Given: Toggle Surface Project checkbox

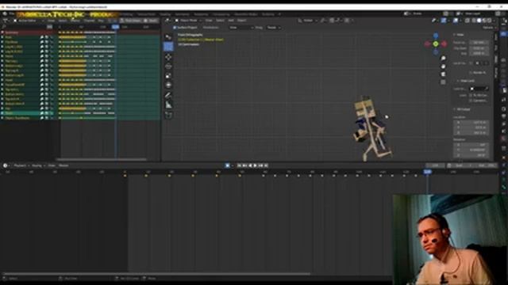Looking at the screenshot, I should click(x=175, y=28).
